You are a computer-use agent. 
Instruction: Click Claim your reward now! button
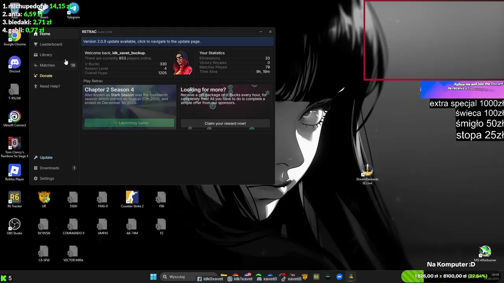click(x=225, y=123)
